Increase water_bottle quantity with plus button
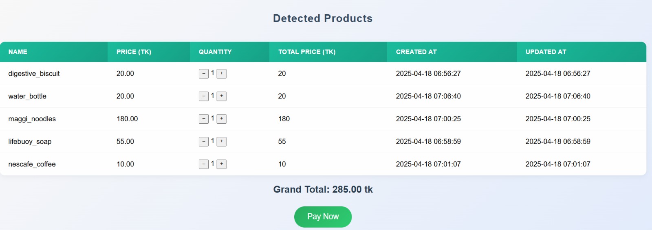This screenshot has height=230, width=652. pyautogui.click(x=221, y=96)
